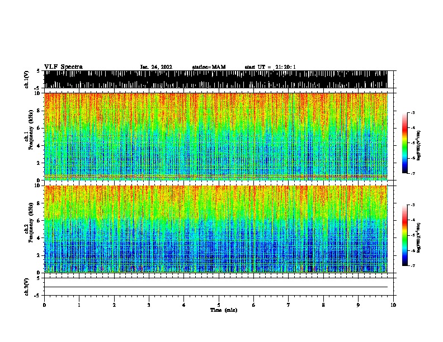
Task: Click the ch.2 colorbar "log(PSD)(V²/Hz)" label
Action: pyautogui.click(x=419, y=238)
